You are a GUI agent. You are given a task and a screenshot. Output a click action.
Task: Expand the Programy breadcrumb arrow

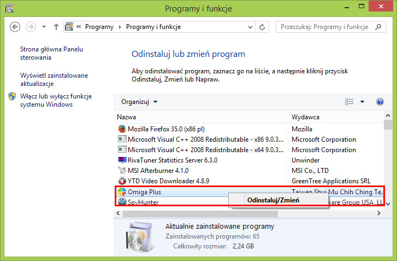pyautogui.click(x=120, y=27)
